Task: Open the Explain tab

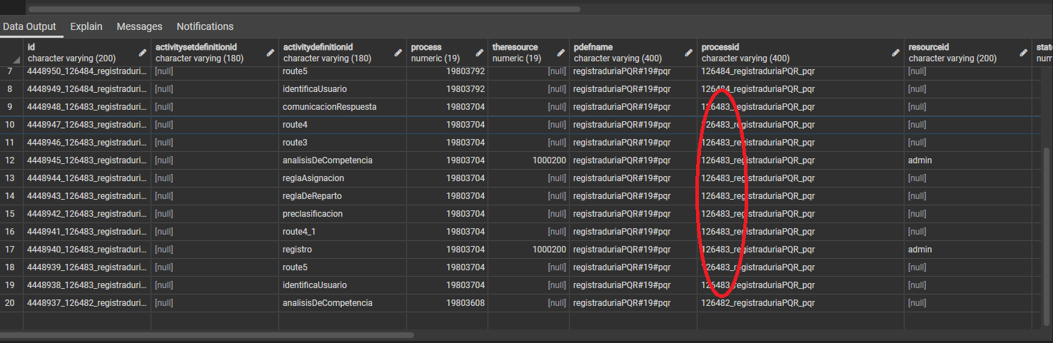Action: pyautogui.click(x=86, y=26)
